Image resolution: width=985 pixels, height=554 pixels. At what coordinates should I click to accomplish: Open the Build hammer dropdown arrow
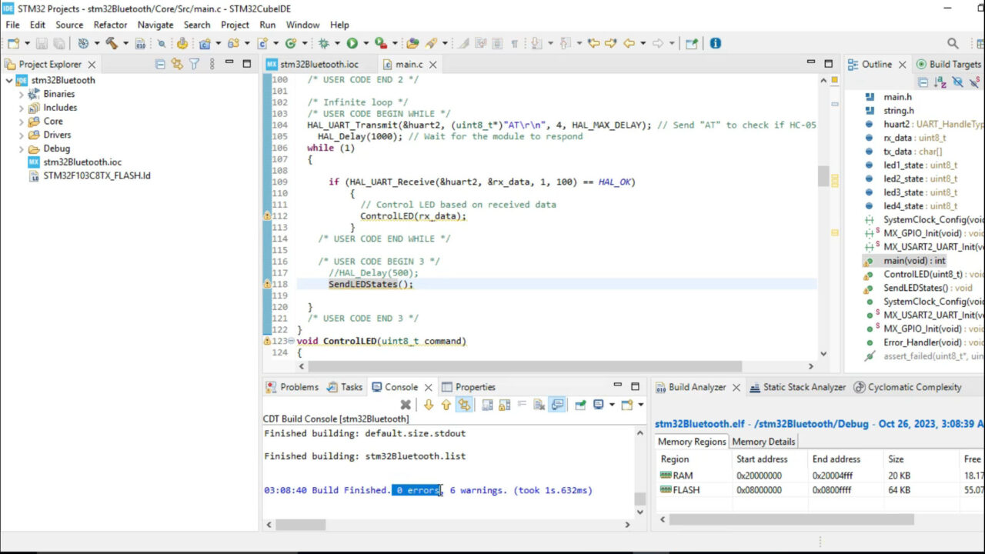tap(125, 43)
